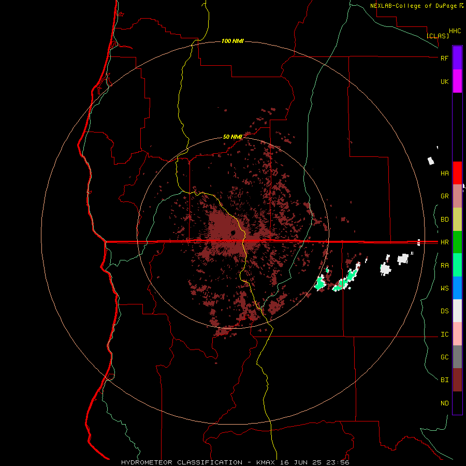Click the BI legend label
The height and width of the screenshot is (466, 466).
coord(444,380)
